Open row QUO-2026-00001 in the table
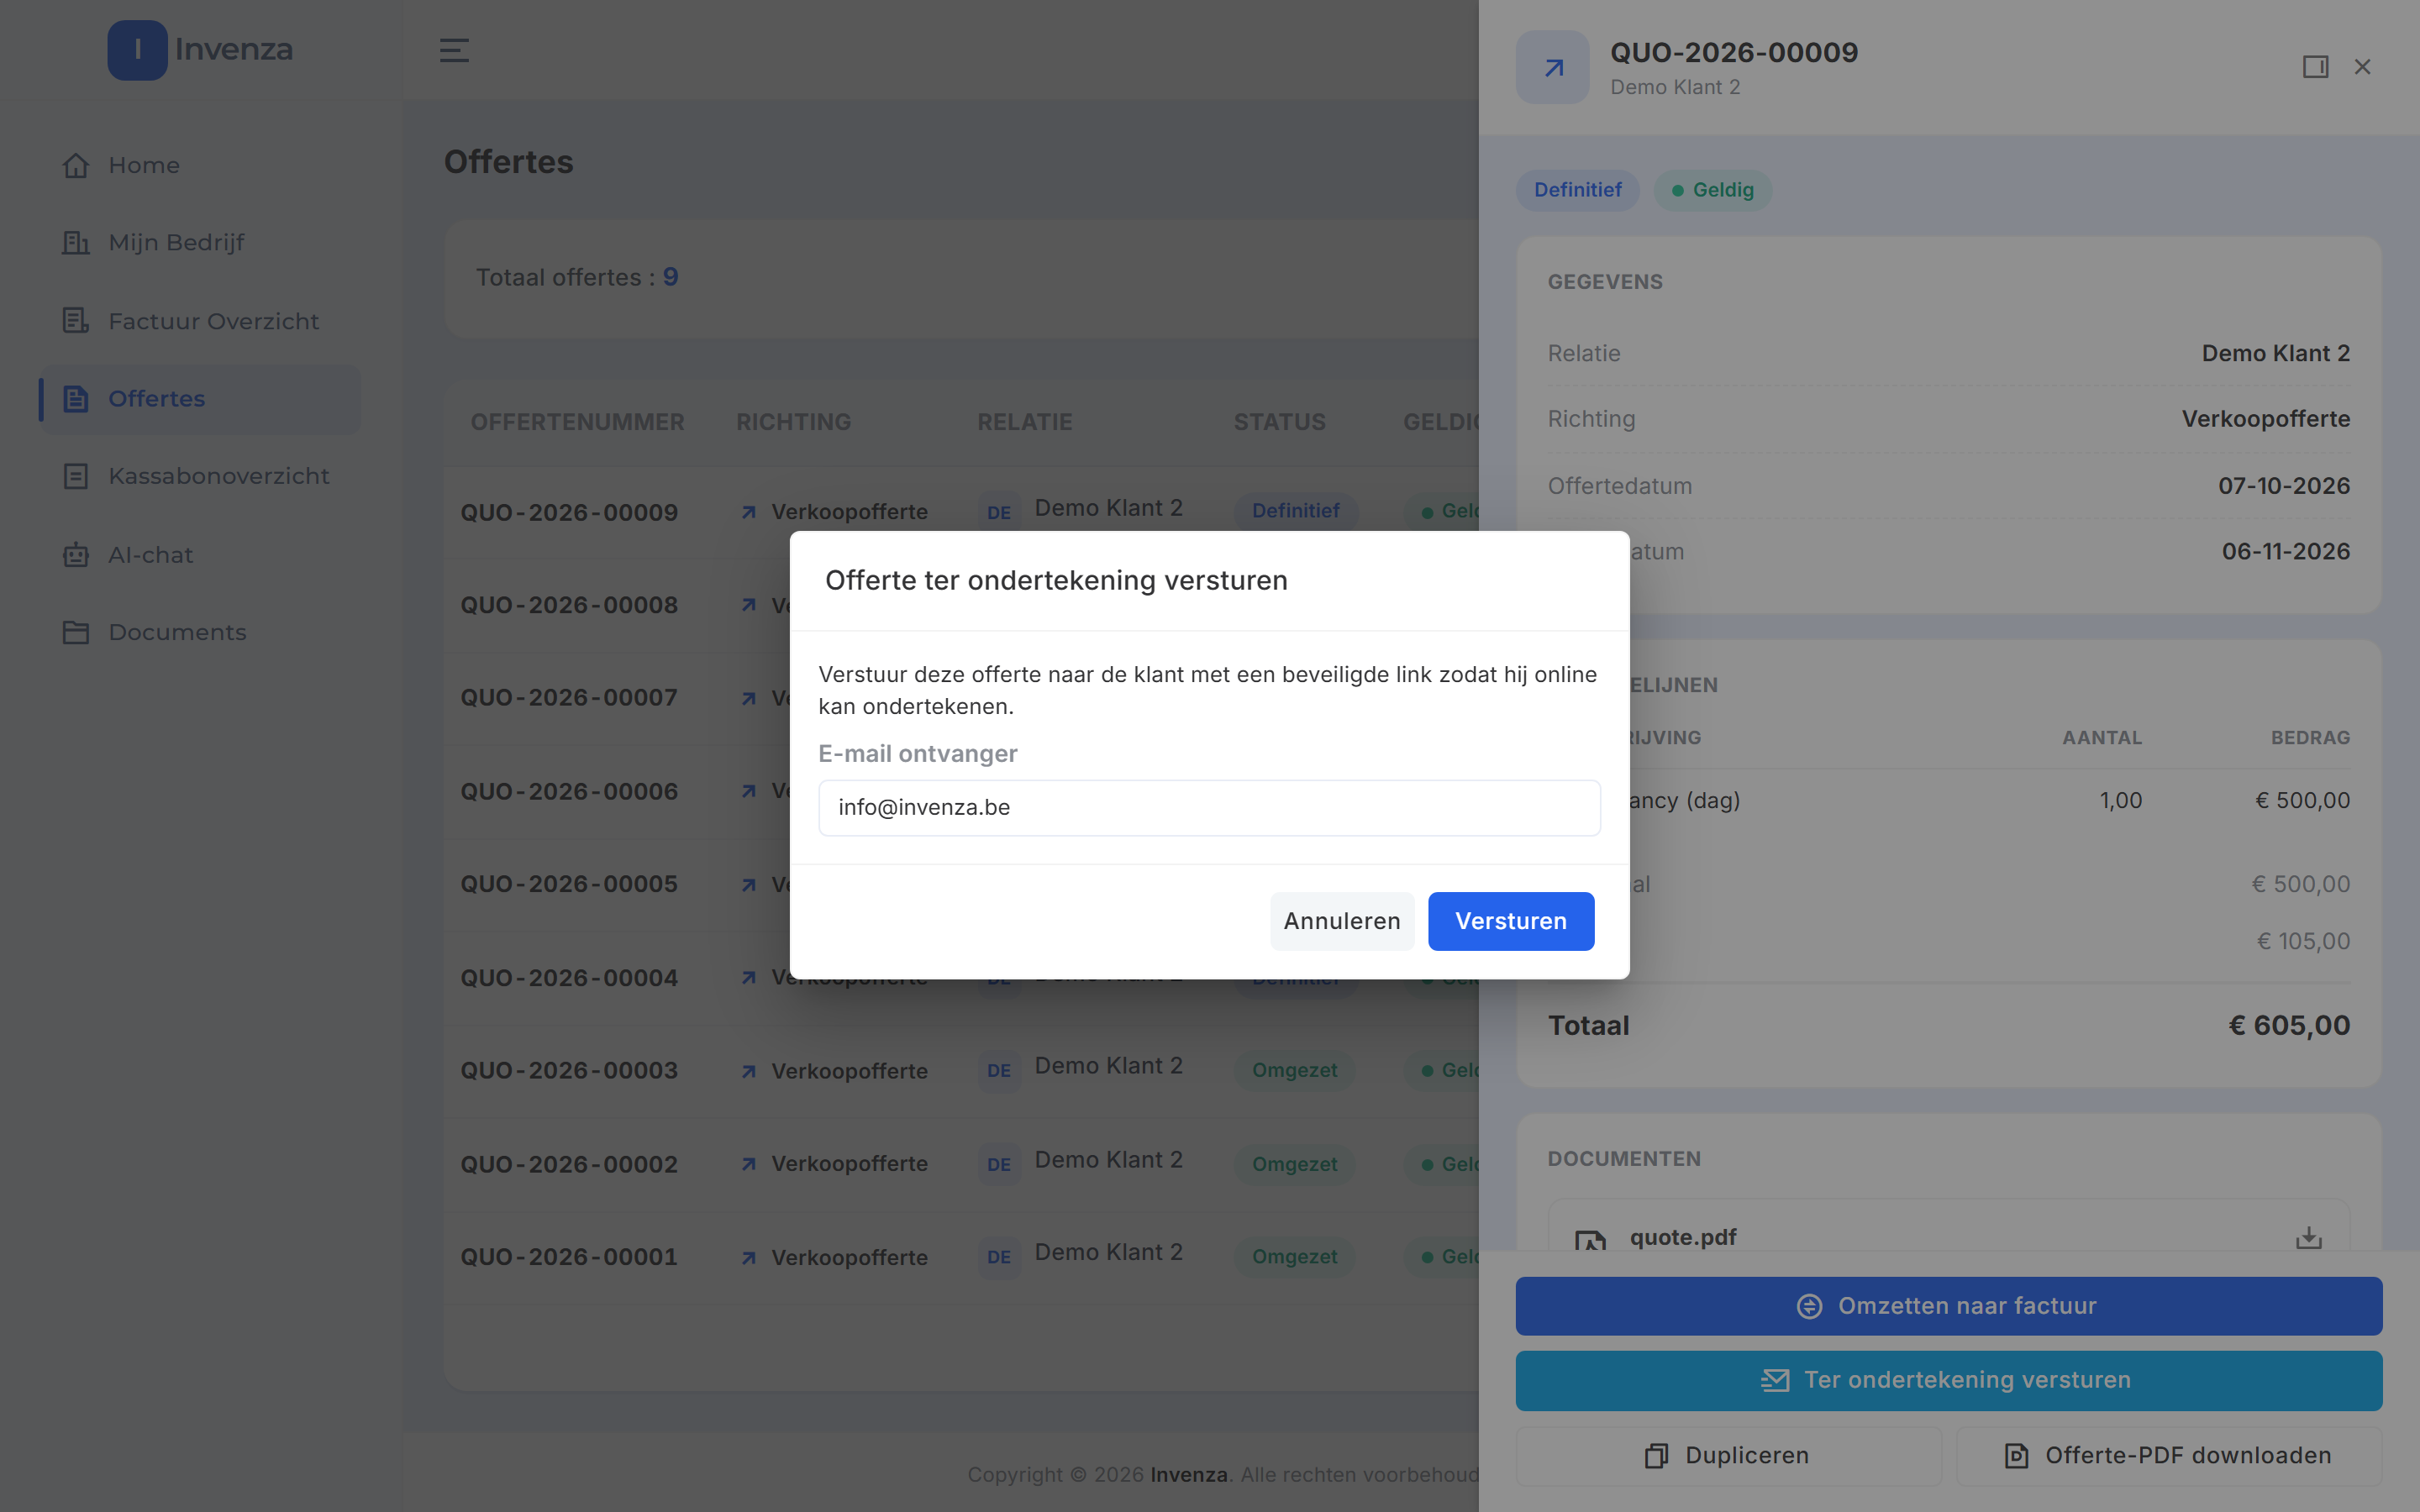This screenshot has height=1512, width=2420. (x=960, y=1257)
